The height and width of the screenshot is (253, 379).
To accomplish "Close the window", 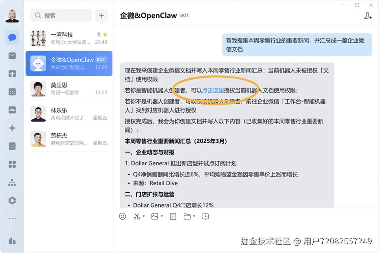I will click(x=371, y=5).
